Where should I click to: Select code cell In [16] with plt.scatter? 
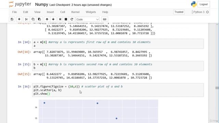click(x=118, y=90)
